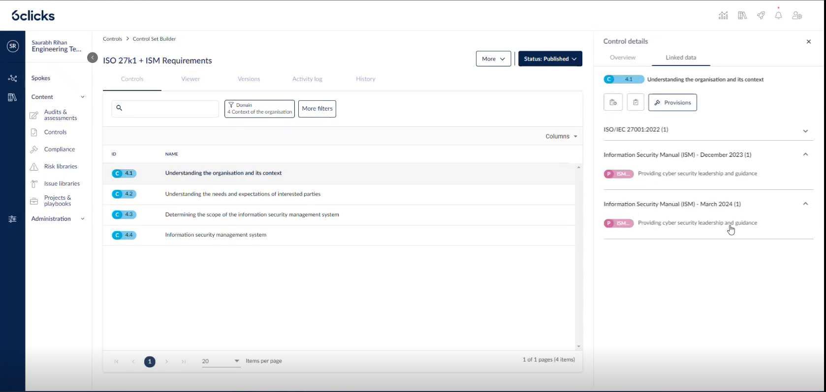Switch to the Versions tab
Viewport: 826px width, 392px height.
click(249, 79)
